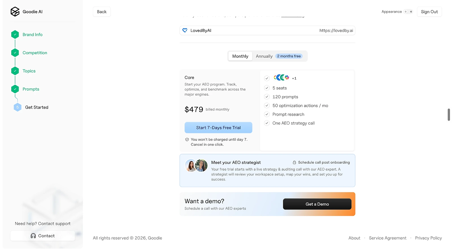The height and width of the screenshot is (251, 452).
Task: Click the shield check icon near charge notice
Action: [x=187, y=140]
